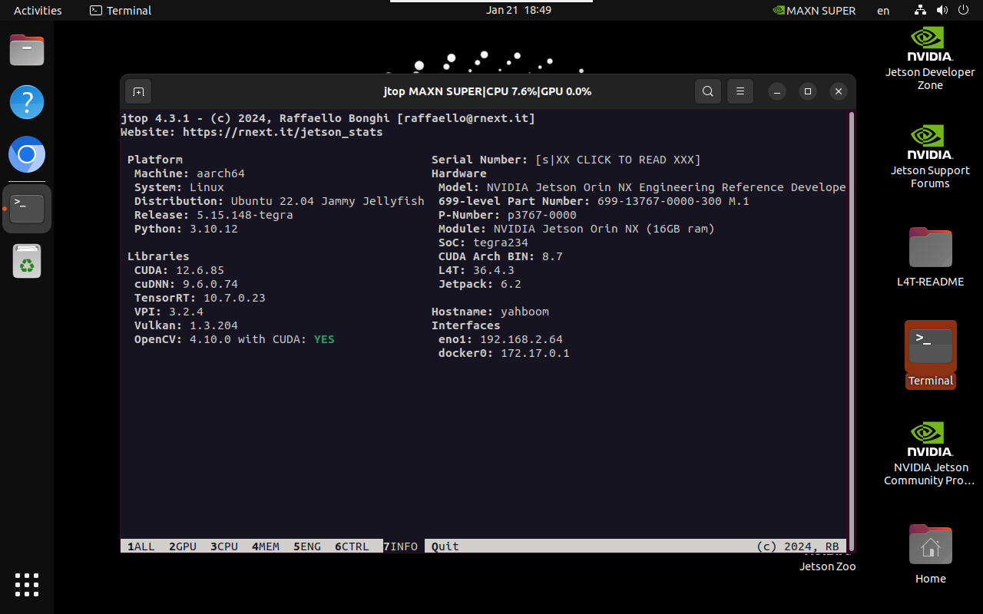Switch to jtop 3CPU tab

(x=224, y=546)
